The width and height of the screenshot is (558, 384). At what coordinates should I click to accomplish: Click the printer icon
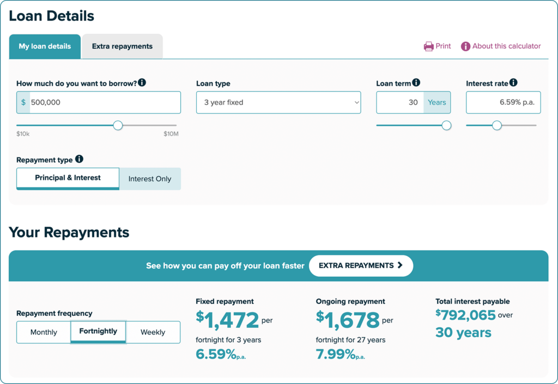pos(428,46)
